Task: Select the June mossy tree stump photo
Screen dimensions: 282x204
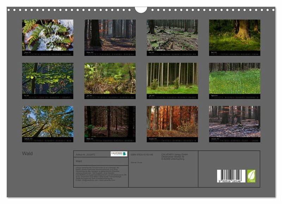Action: pyautogui.click(x=110, y=78)
